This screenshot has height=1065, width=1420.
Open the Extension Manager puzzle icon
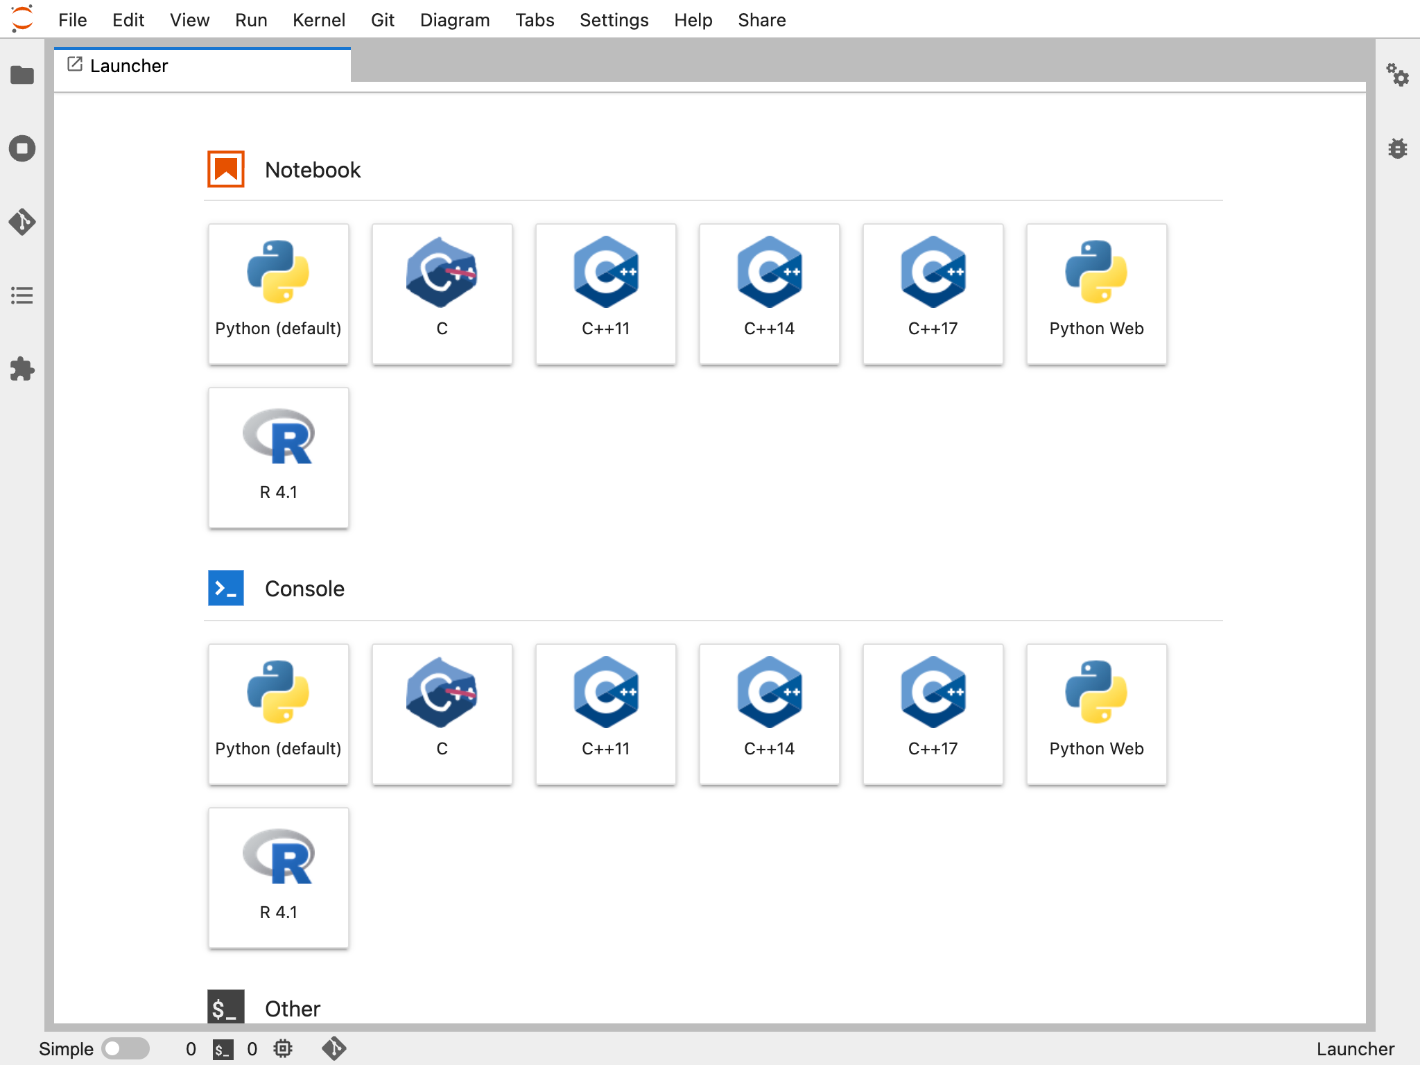pos(22,369)
